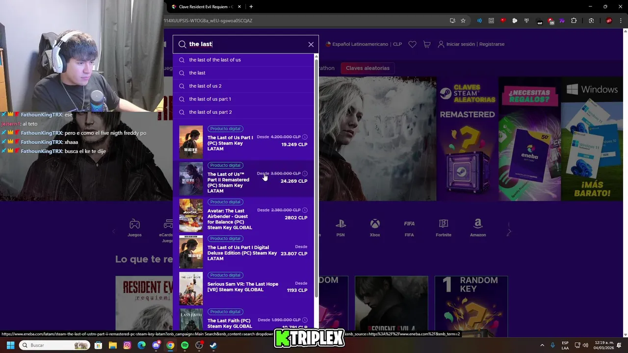
Task: Click the magnifier icon in the search field
Action: click(182, 44)
